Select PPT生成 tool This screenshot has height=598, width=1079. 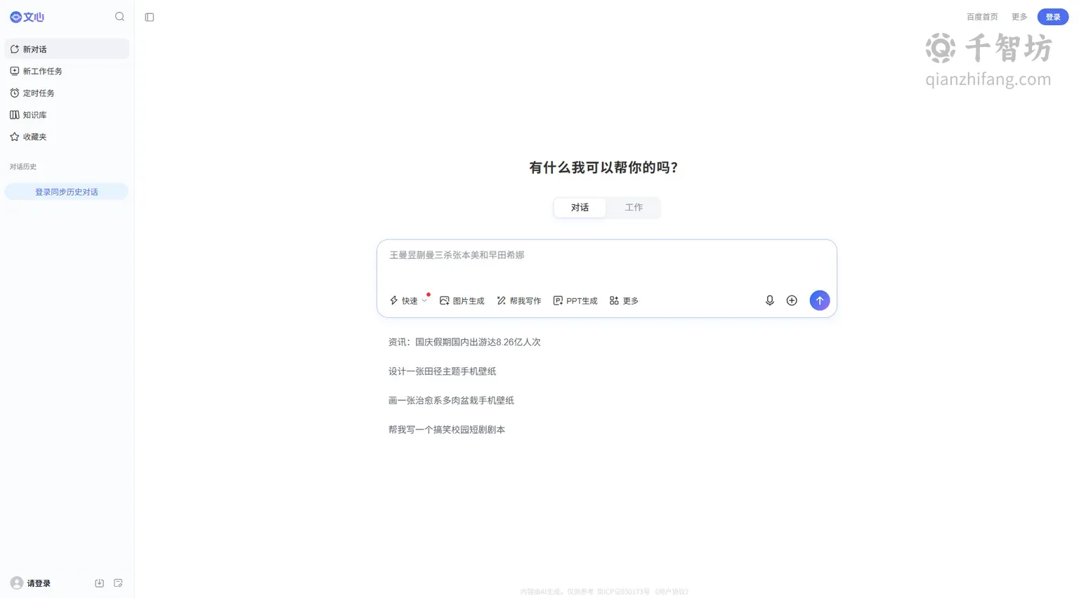[575, 300]
